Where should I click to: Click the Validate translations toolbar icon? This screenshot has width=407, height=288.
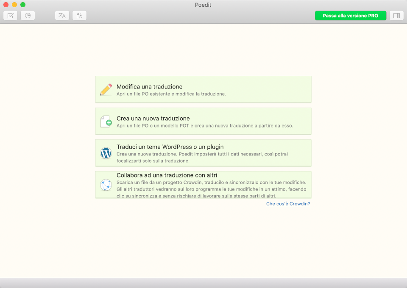[x=10, y=16]
